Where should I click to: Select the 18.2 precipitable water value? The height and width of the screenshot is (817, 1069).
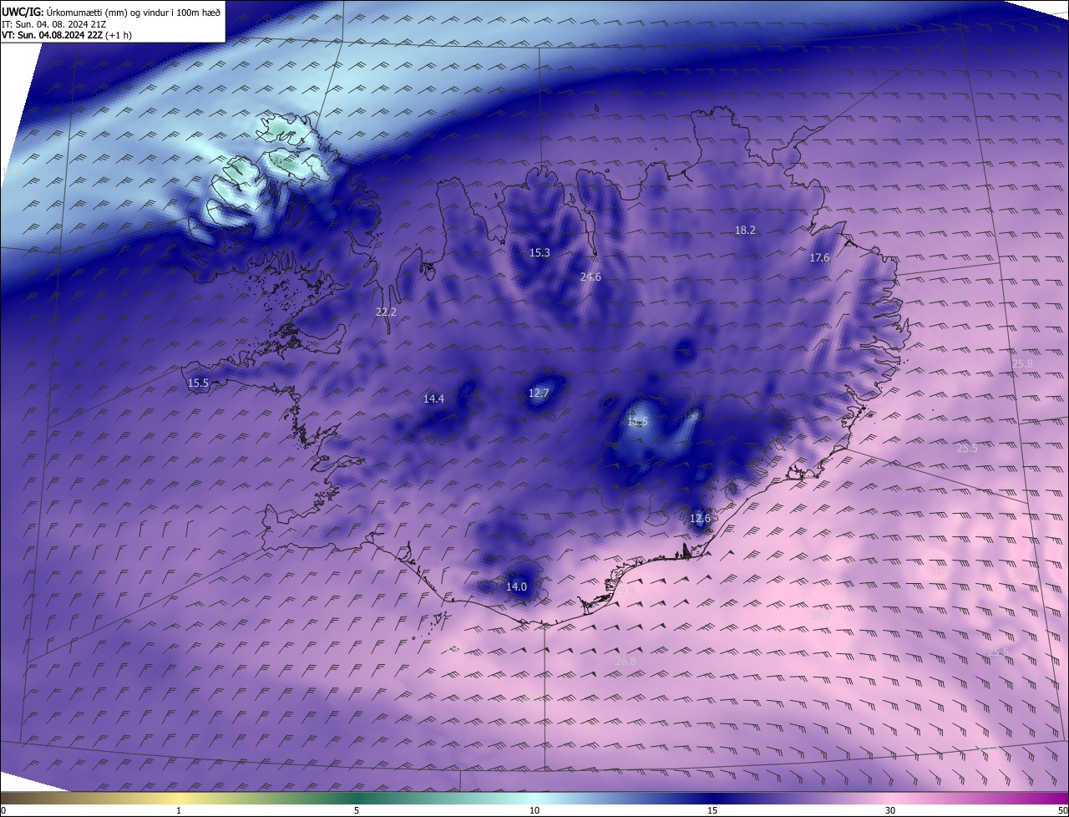(x=745, y=230)
